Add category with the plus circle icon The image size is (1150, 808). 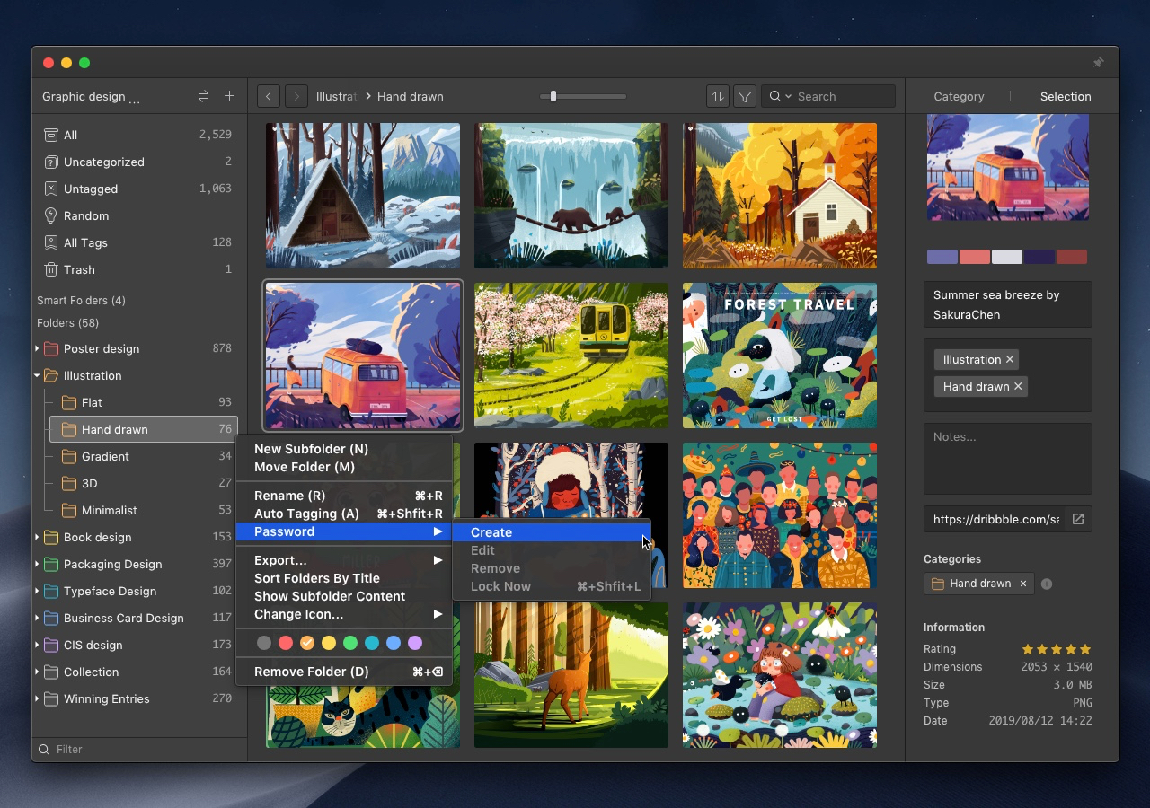click(x=1047, y=584)
